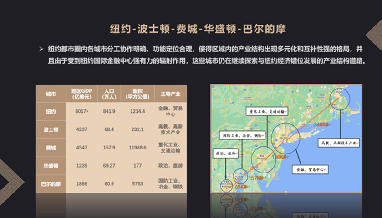Screen dimensions: 382x218
Task: Click the area value 11988.6
Action: [x=138, y=148]
